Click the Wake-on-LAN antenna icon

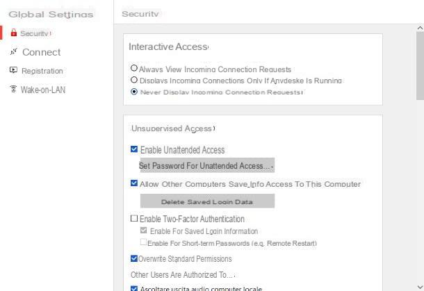pos(13,89)
